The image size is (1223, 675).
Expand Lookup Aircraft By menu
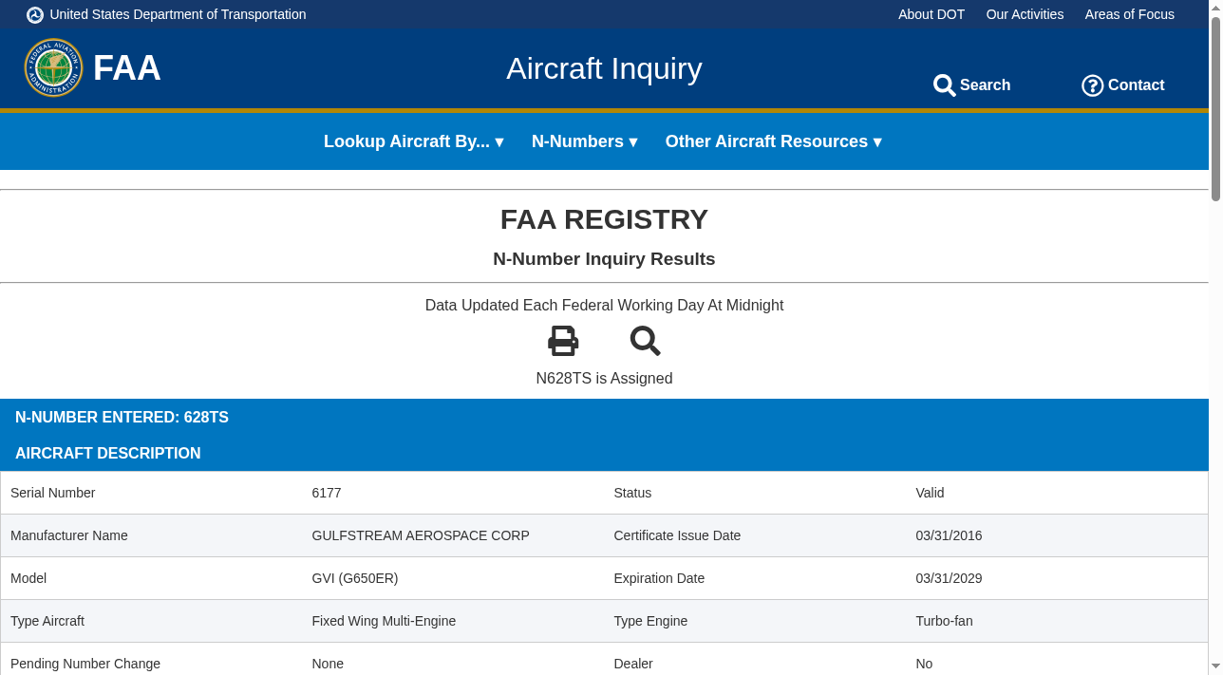414,141
